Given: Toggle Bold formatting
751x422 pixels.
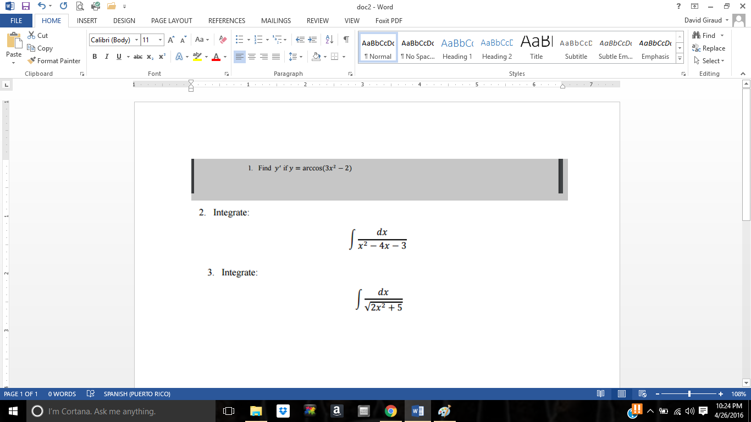Looking at the screenshot, I should pyautogui.click(x=94, y=57).
